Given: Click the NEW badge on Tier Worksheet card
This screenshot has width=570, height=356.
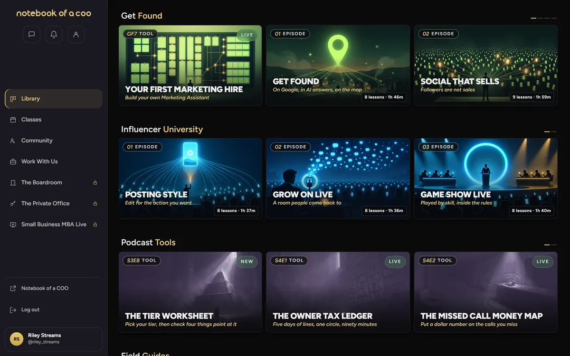Looking at the screenshot, I should pyautogui.click(x=247, y=262).
